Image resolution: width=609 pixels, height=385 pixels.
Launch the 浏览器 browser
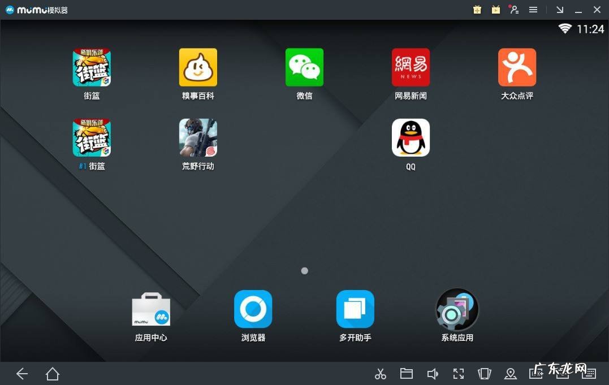pyautogui.click(x=253, y=309)
